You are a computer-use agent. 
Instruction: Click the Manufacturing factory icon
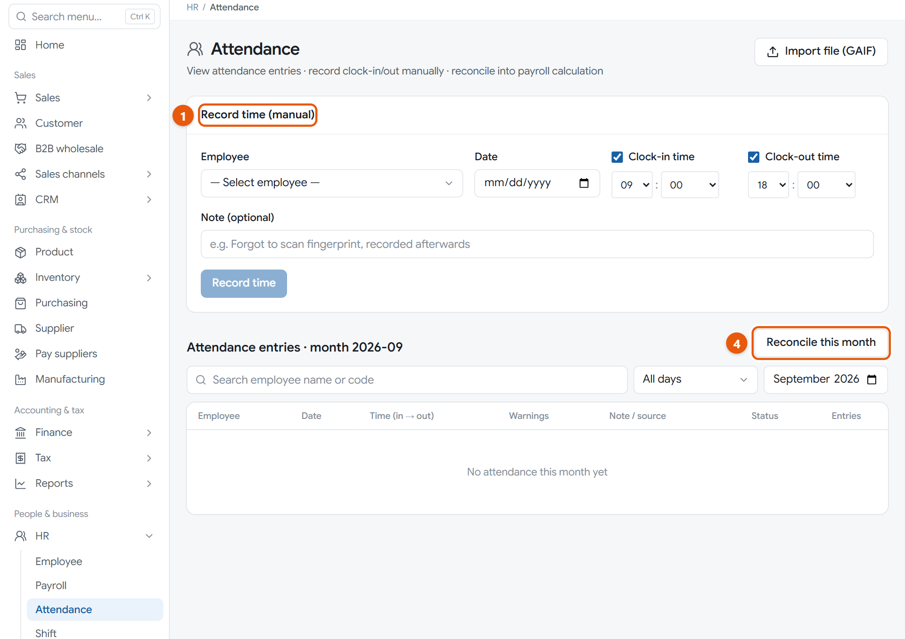(20, 379)
